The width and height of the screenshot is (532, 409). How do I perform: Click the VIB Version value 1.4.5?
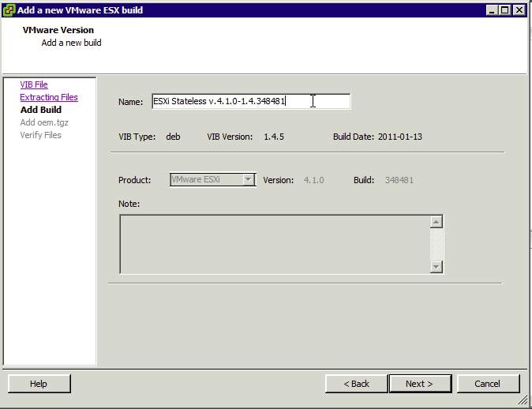pos(274,137)
